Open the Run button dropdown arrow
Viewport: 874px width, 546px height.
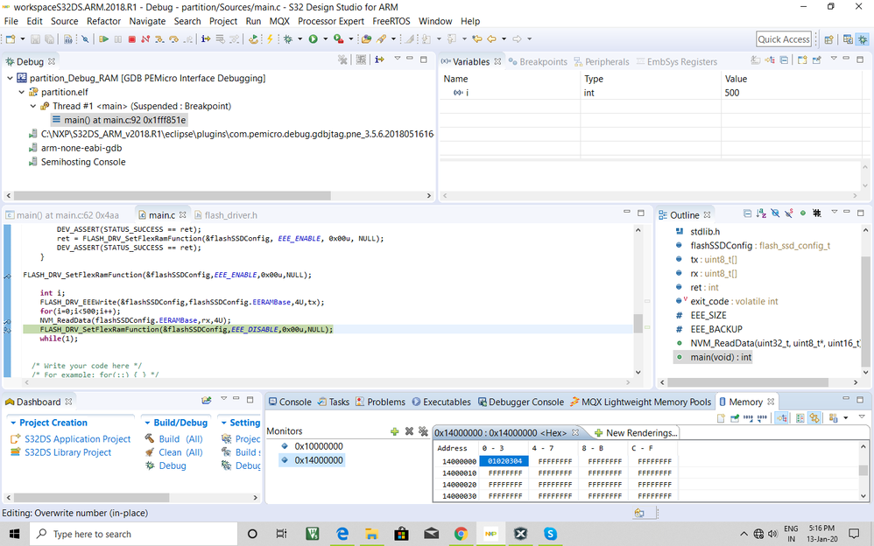pos(324,38)
